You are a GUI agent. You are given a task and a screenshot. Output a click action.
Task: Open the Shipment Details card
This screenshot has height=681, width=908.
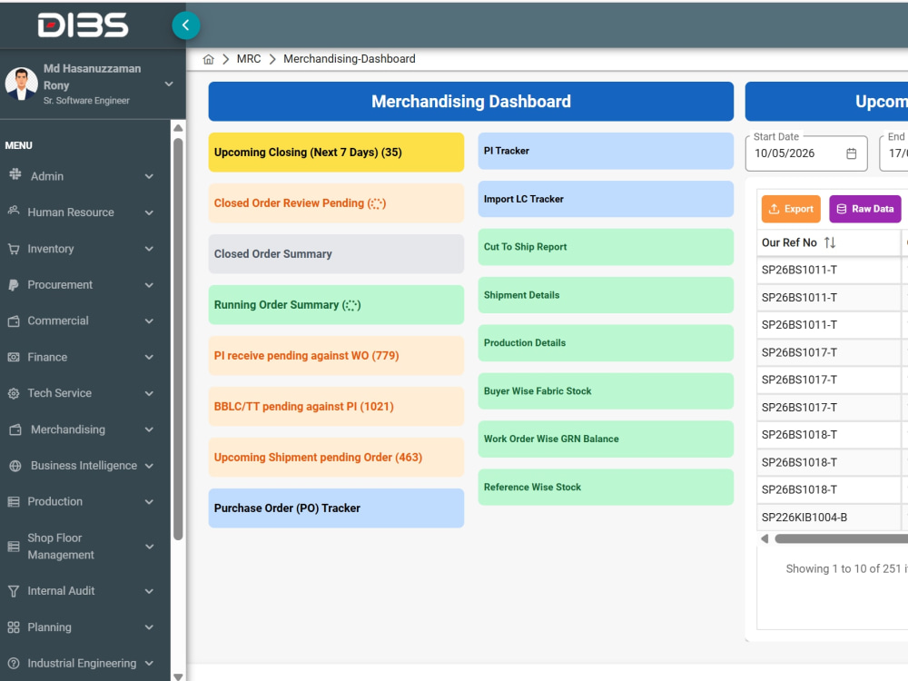click(606, 295)
